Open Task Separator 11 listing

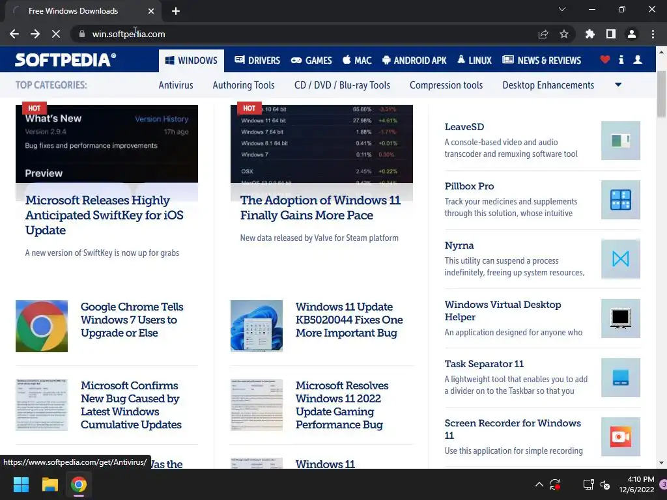click(x=484, y=364)
